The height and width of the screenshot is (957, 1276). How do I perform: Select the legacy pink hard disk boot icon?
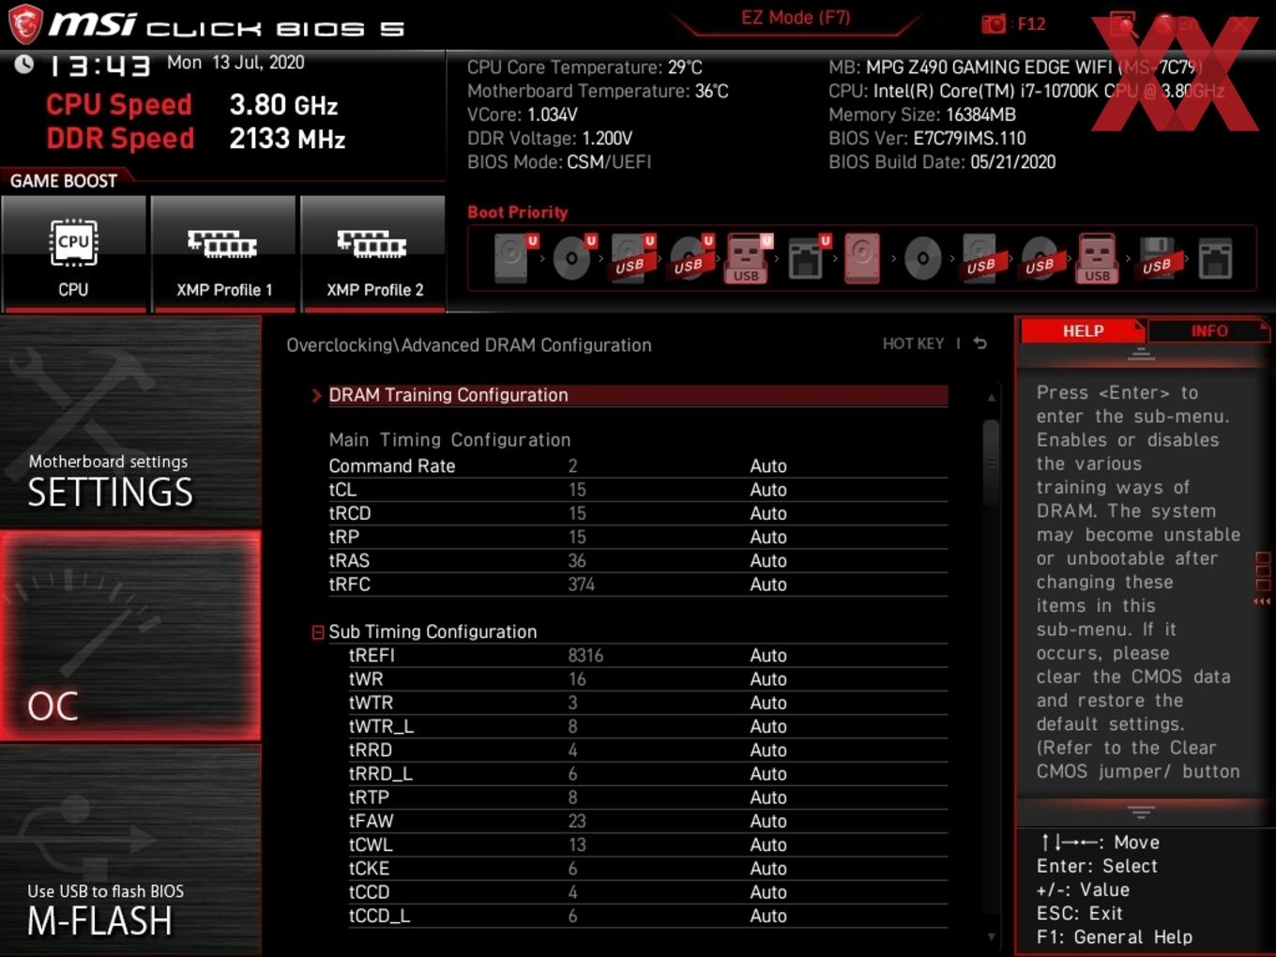click(862, 258)
